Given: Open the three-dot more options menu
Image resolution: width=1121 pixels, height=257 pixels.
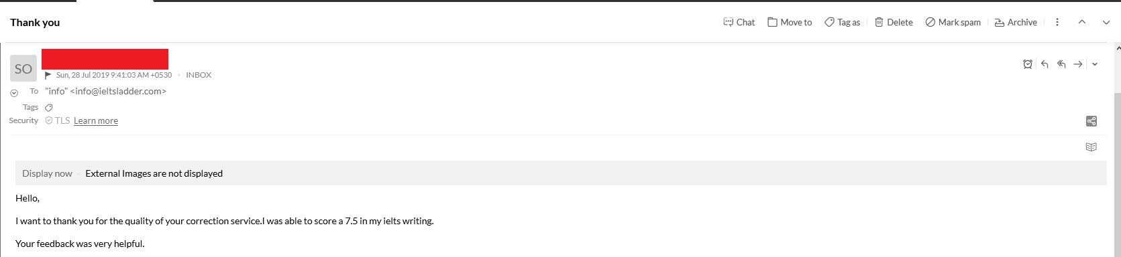Looking at the screenshot, I should (x=1057, y=22).
